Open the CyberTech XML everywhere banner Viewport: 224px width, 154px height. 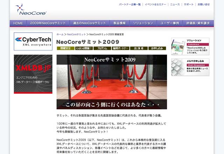pyautogui.click(x=33, y=41)
